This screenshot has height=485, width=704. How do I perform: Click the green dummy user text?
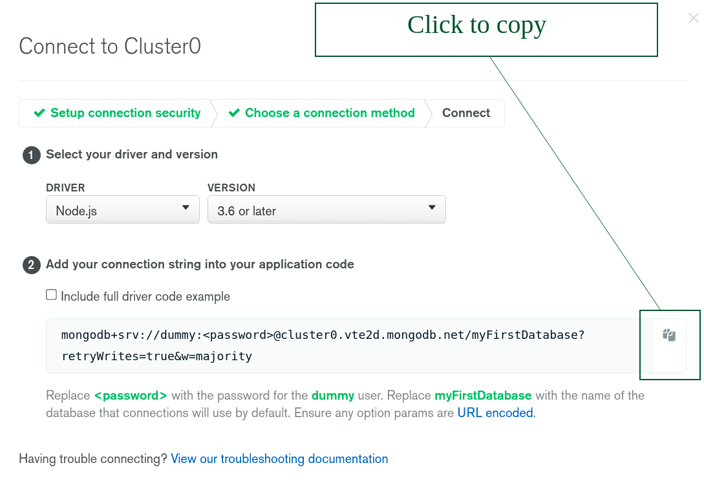coord(333,396)
